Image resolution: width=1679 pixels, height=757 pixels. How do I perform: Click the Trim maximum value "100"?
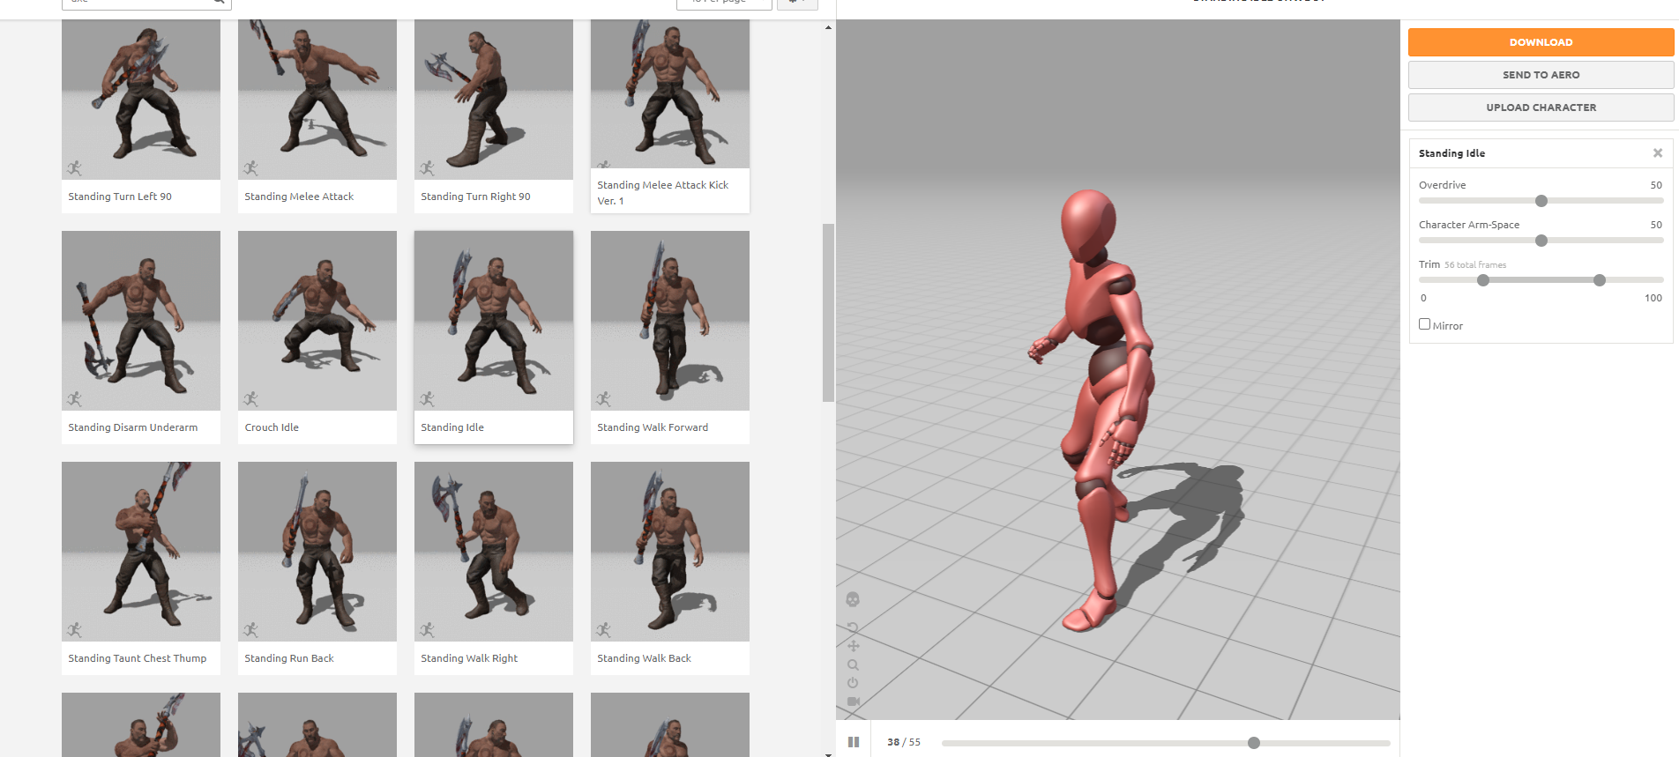coord(1653,298)
